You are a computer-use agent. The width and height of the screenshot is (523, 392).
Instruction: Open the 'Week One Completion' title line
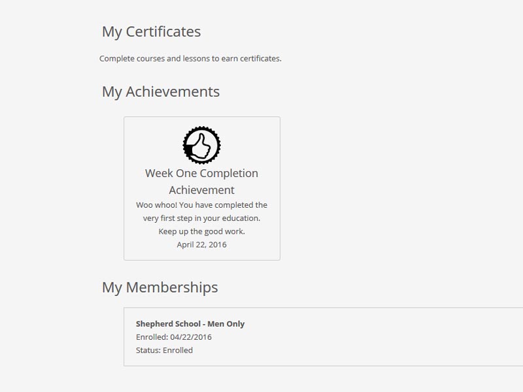pos(201,174)
